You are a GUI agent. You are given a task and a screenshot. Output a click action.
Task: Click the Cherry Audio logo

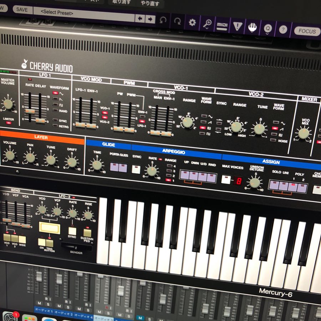(47, 66)
